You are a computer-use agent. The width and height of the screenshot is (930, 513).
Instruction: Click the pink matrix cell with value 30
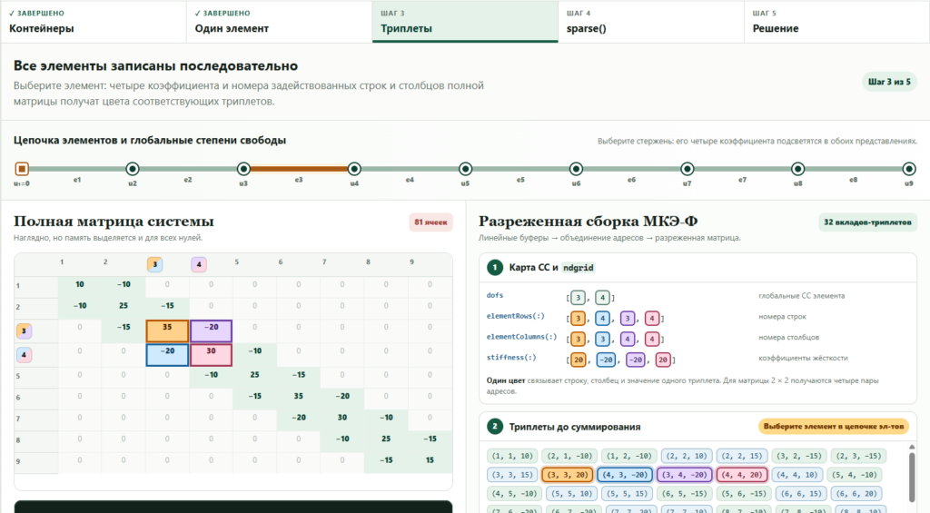[x=211, y=355]
